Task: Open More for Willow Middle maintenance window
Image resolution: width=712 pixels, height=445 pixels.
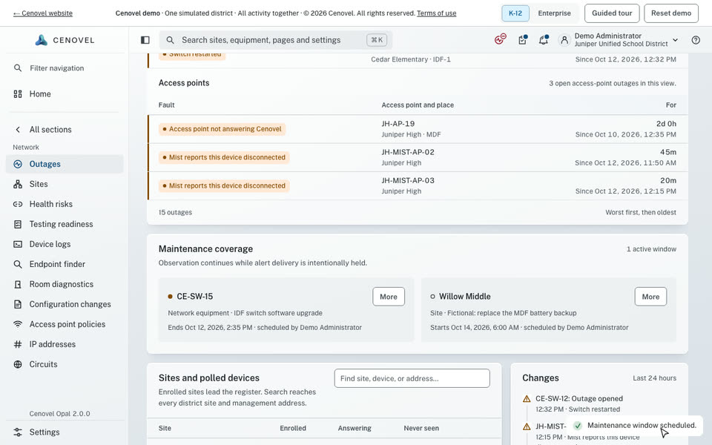Action: click(x=650, y=297)
